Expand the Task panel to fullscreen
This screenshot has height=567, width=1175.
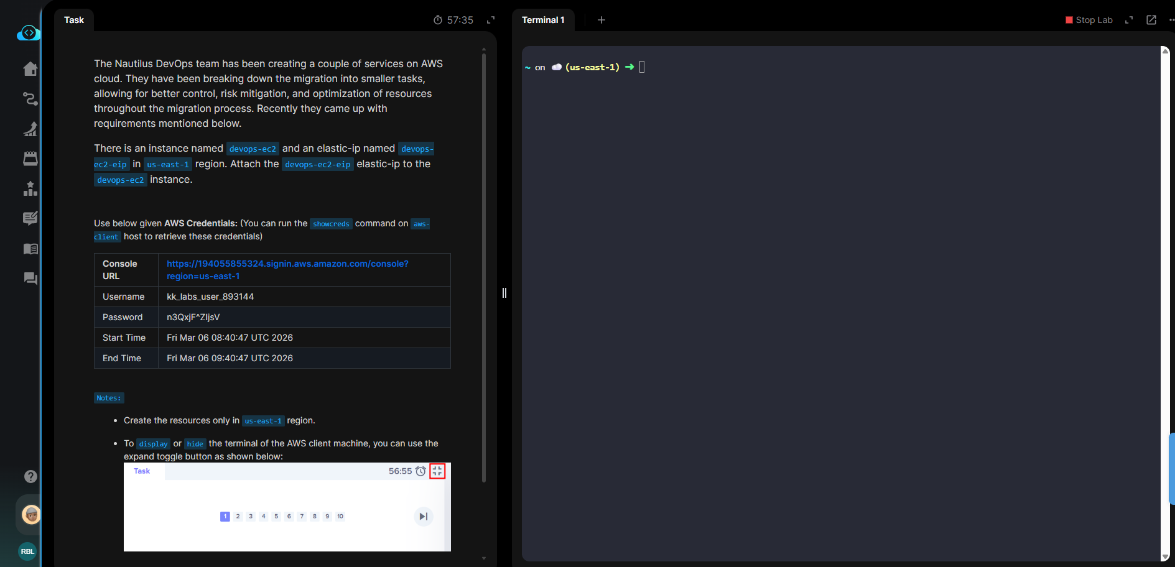coord(491,20)
